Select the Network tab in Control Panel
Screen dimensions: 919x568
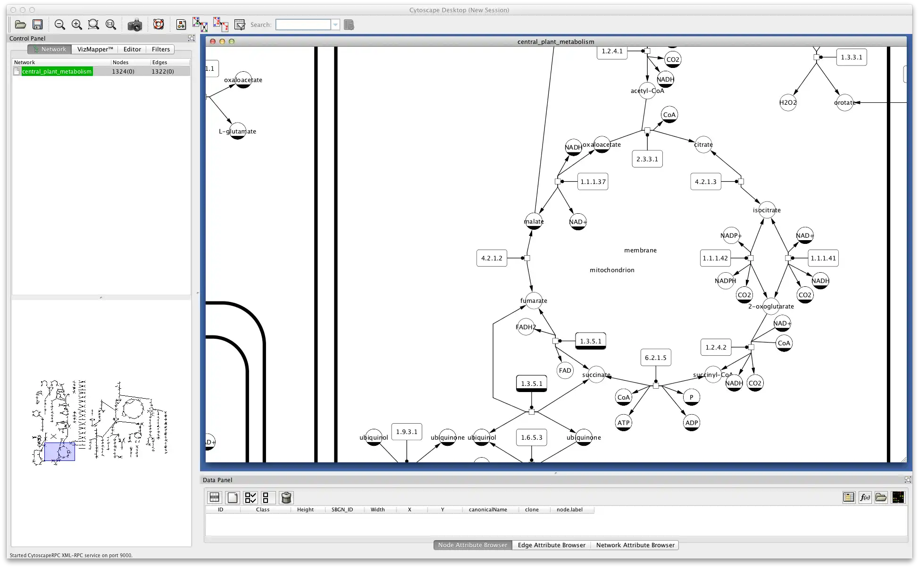click(x=52, y=49)
